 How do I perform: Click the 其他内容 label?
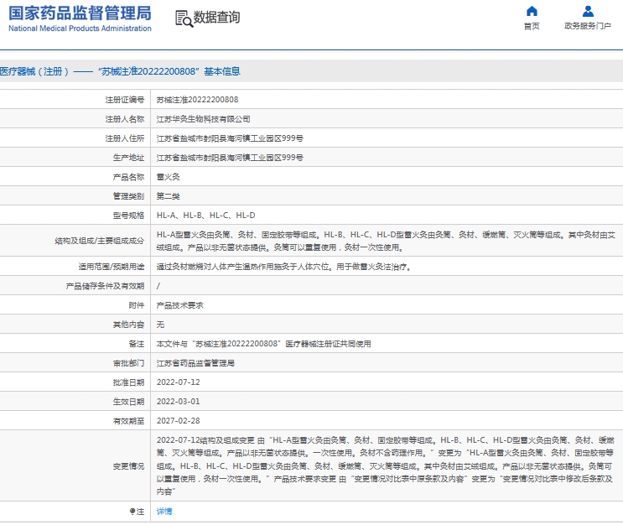tap(129, 325)
